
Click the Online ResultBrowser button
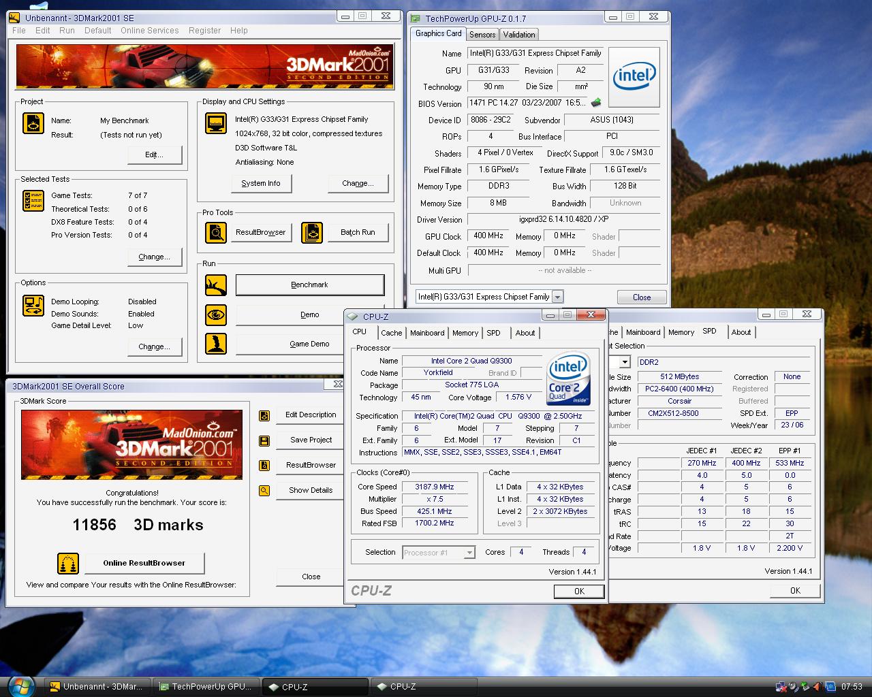click(x=144, y=564)
